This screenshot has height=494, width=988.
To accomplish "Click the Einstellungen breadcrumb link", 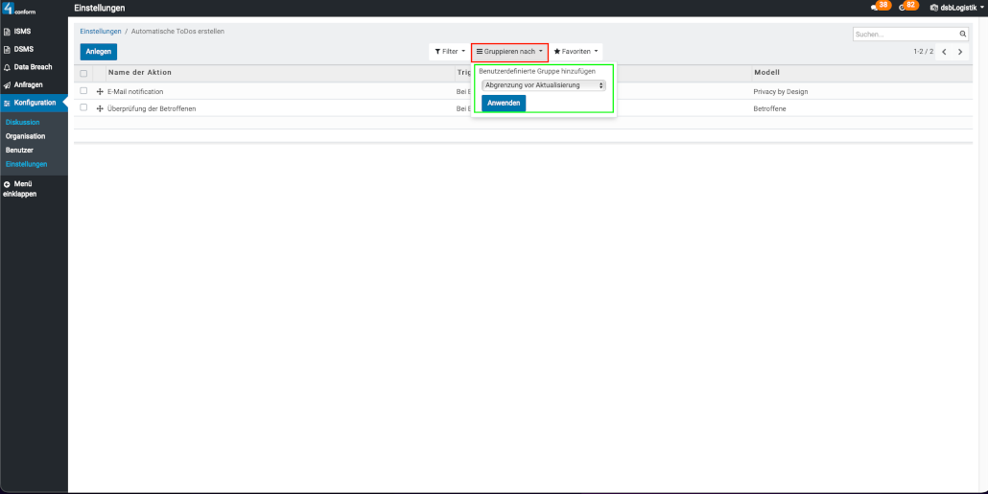I will [100, 32].
